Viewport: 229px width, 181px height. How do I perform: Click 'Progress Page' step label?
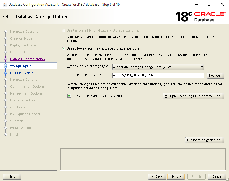[x=21, y=128]
